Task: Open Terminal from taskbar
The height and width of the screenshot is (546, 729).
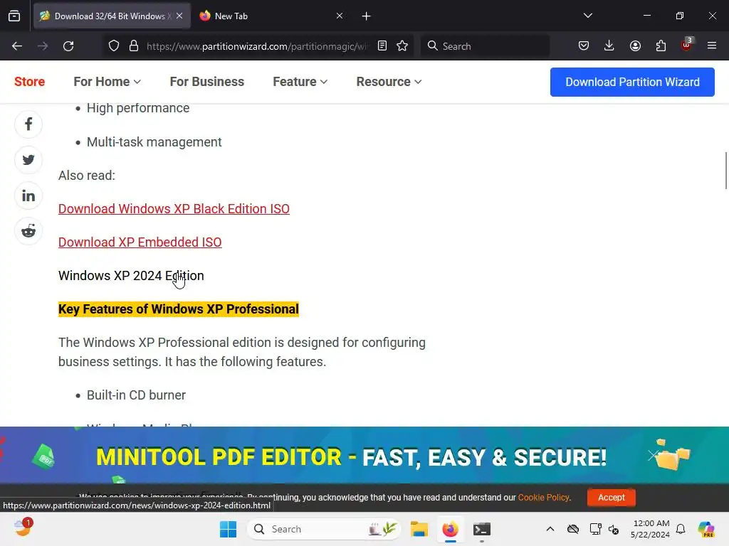Action: tap(482, 529)
